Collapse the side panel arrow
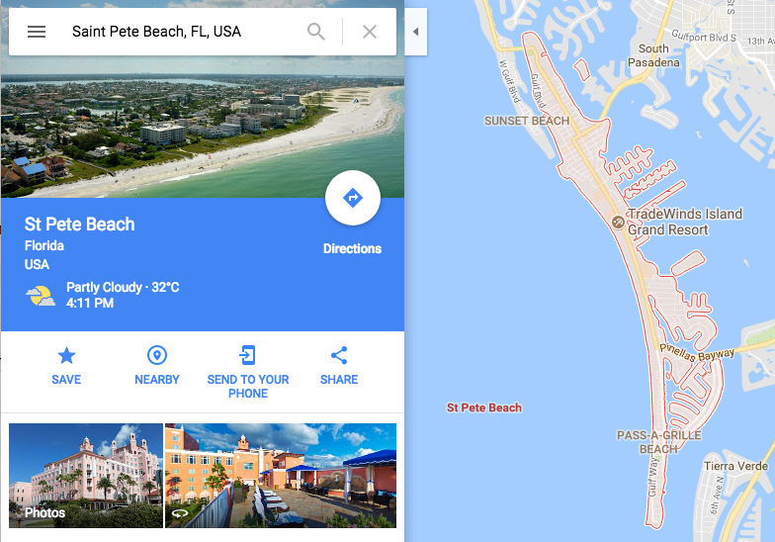 415,32
